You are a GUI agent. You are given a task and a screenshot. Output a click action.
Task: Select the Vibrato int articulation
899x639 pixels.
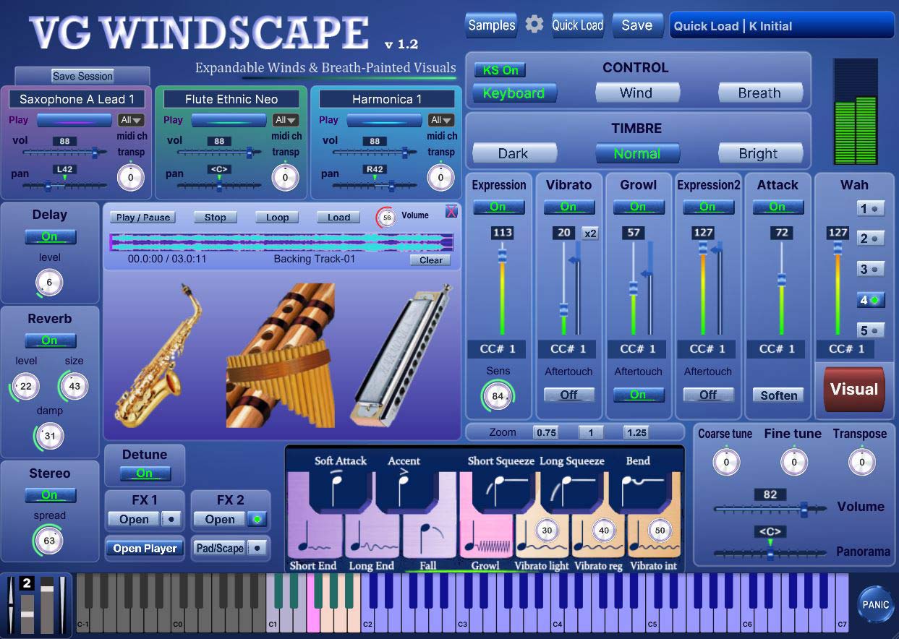click(655, 538)
